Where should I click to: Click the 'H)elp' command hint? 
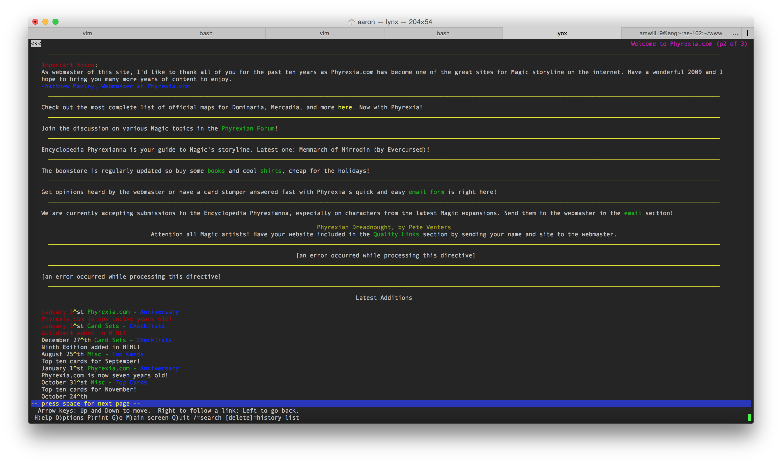click(x=43, y=418)
